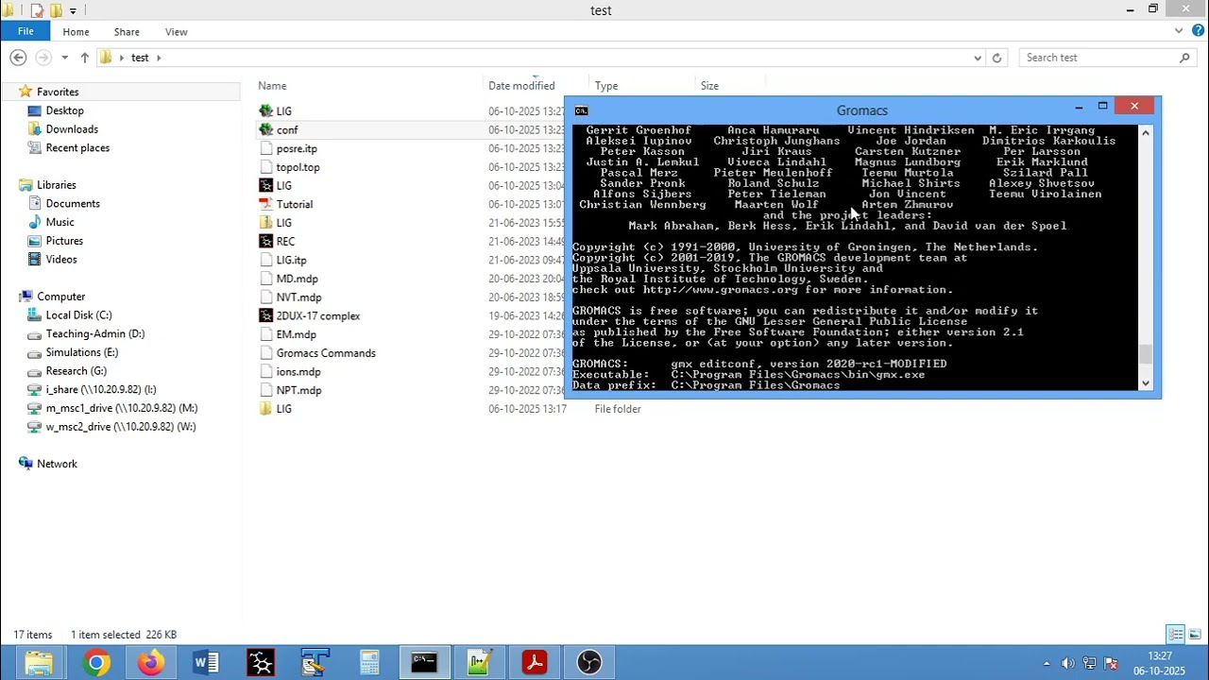This screenshot has height=680, width=1209.
Task: Sort files by the Size column header
Action: click(709, 86)
